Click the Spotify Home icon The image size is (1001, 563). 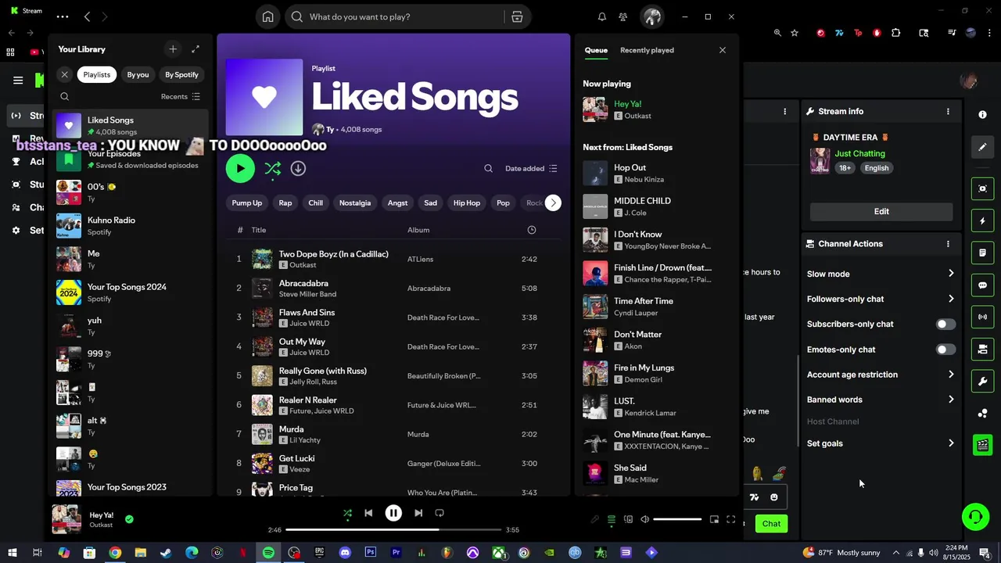point(267,16)
